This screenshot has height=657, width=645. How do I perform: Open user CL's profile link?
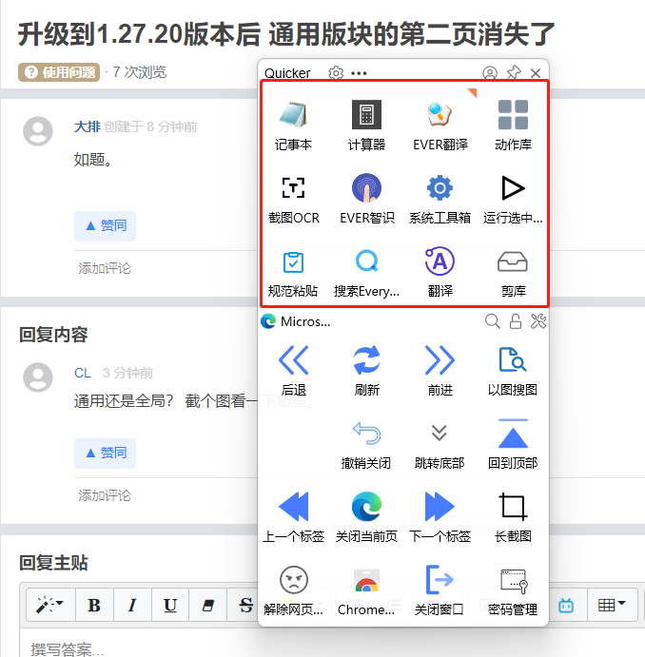click(x=83, y=373)
